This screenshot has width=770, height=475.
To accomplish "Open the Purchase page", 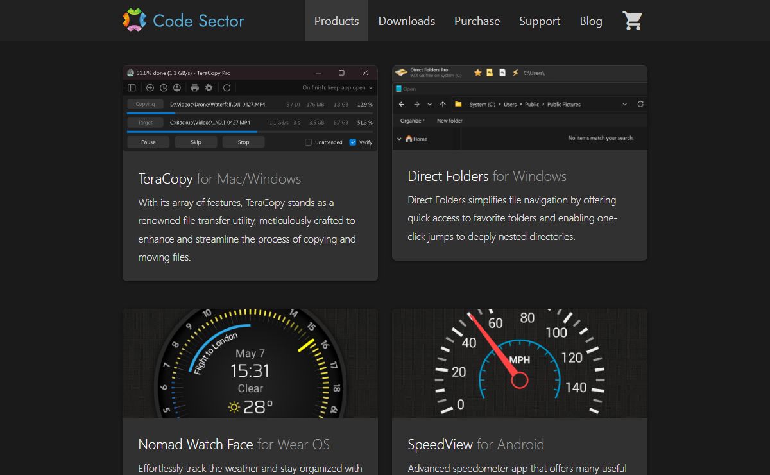I will [x=477, y=21].
